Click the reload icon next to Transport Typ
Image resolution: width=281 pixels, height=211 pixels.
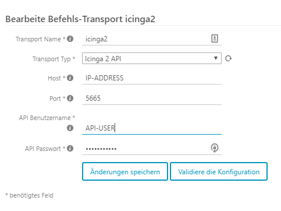(229, 58)
